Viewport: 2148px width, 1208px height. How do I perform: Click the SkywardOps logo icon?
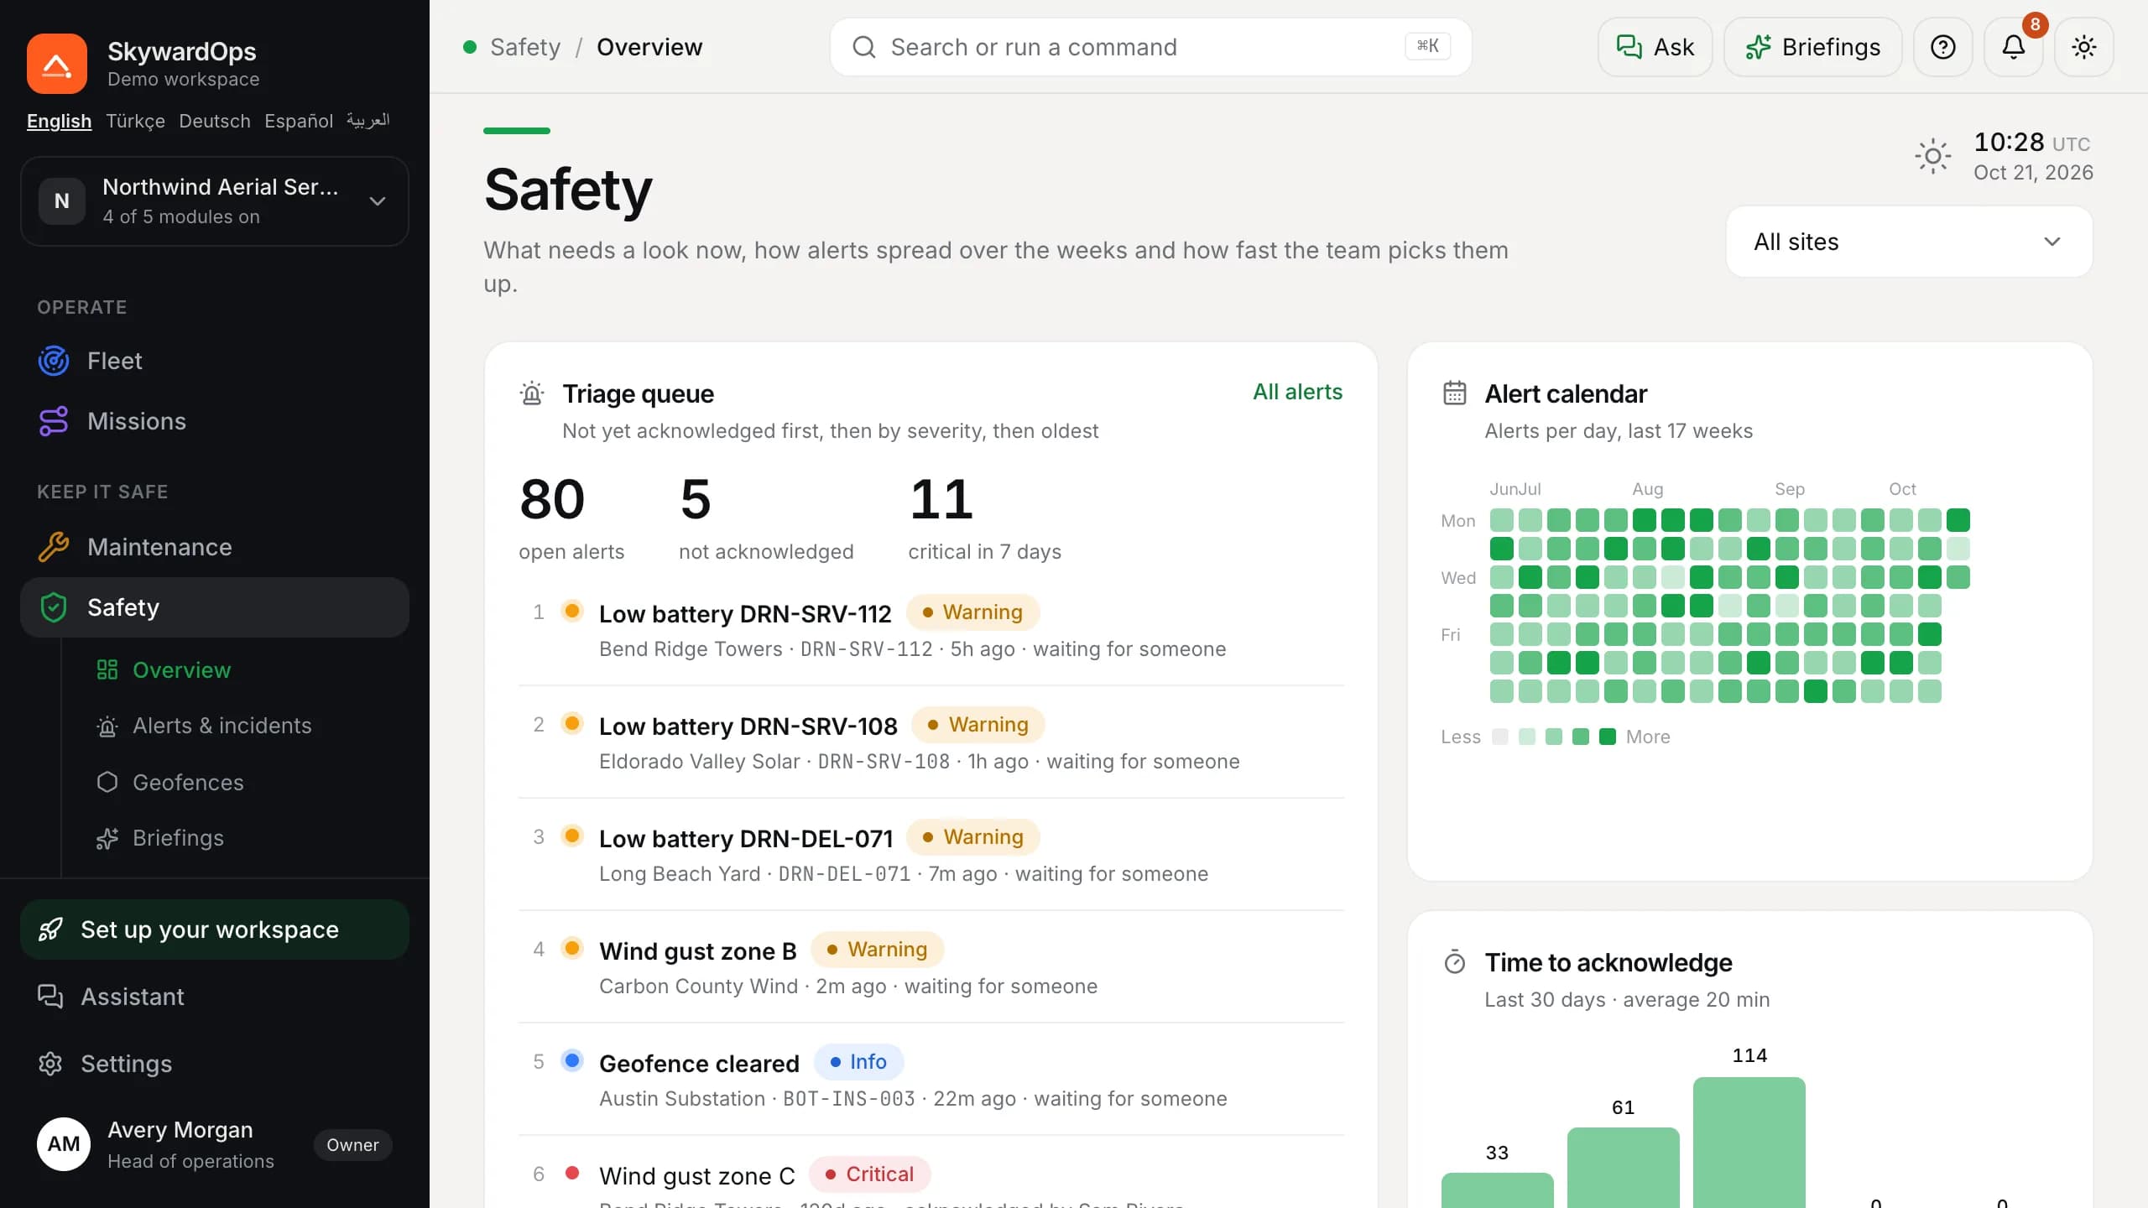57,64
